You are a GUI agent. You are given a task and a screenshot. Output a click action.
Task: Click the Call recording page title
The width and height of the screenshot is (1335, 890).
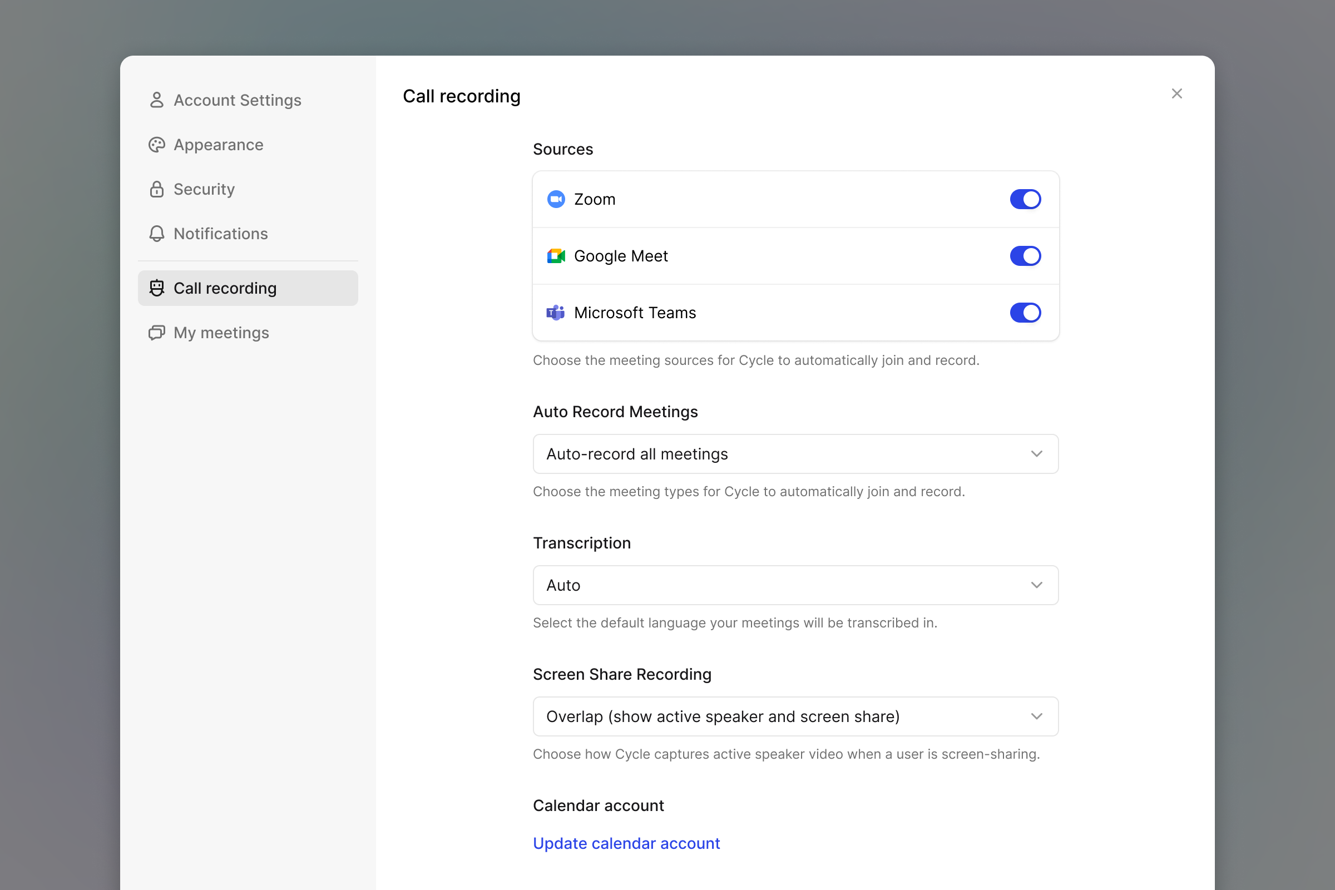(x=462, y=96)
